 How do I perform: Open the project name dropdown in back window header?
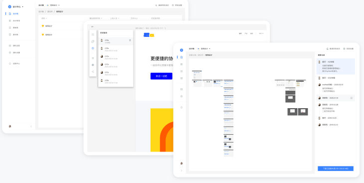tap(53, 5)
